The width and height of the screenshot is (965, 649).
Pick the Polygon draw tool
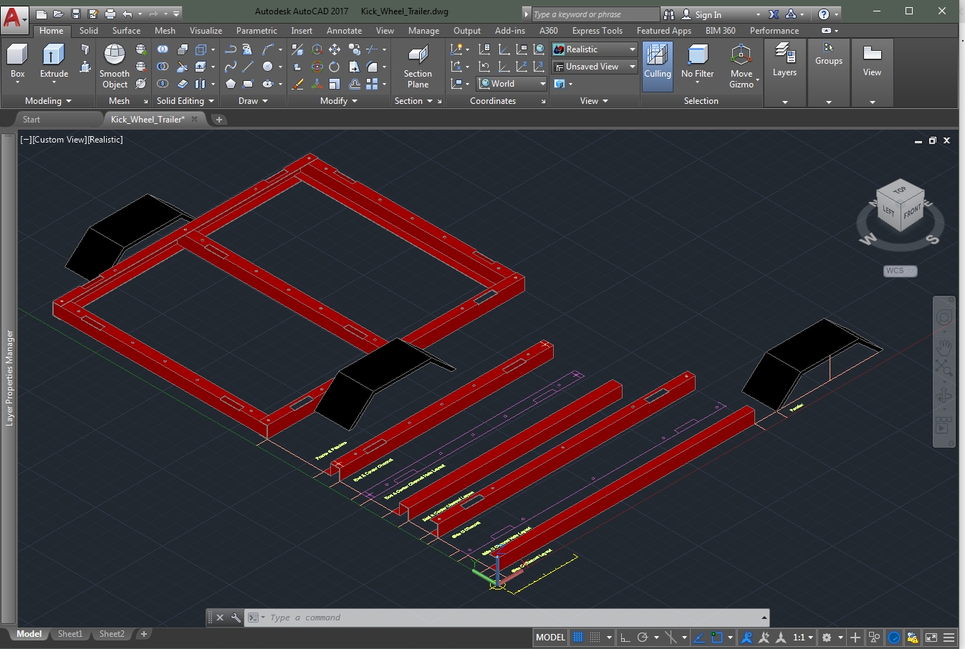pyautogui.click(x=231, y=84)
